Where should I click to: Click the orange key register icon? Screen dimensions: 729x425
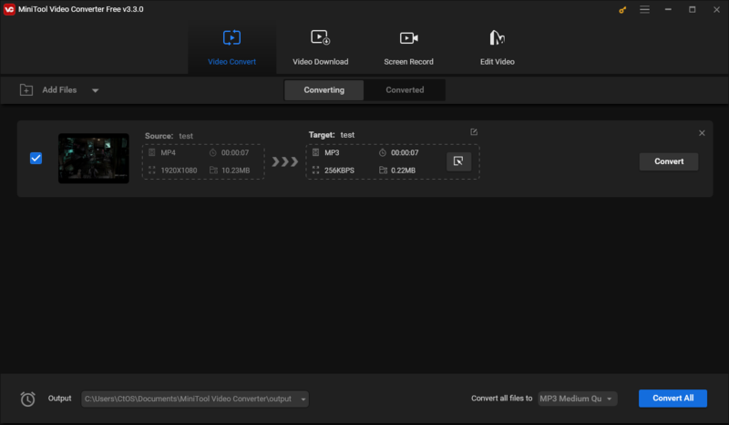(622, 10)
